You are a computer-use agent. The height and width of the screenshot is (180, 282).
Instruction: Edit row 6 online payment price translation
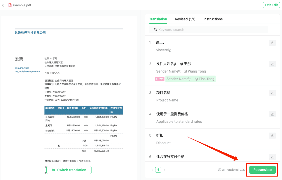click(x=272, y=157)
